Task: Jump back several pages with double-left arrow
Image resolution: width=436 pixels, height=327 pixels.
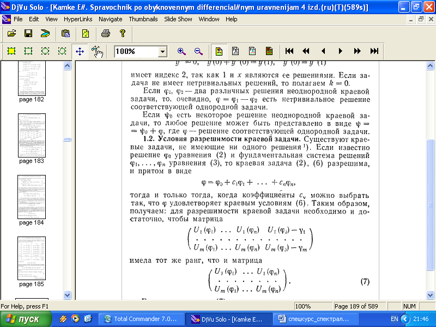Action: (306, 51)
